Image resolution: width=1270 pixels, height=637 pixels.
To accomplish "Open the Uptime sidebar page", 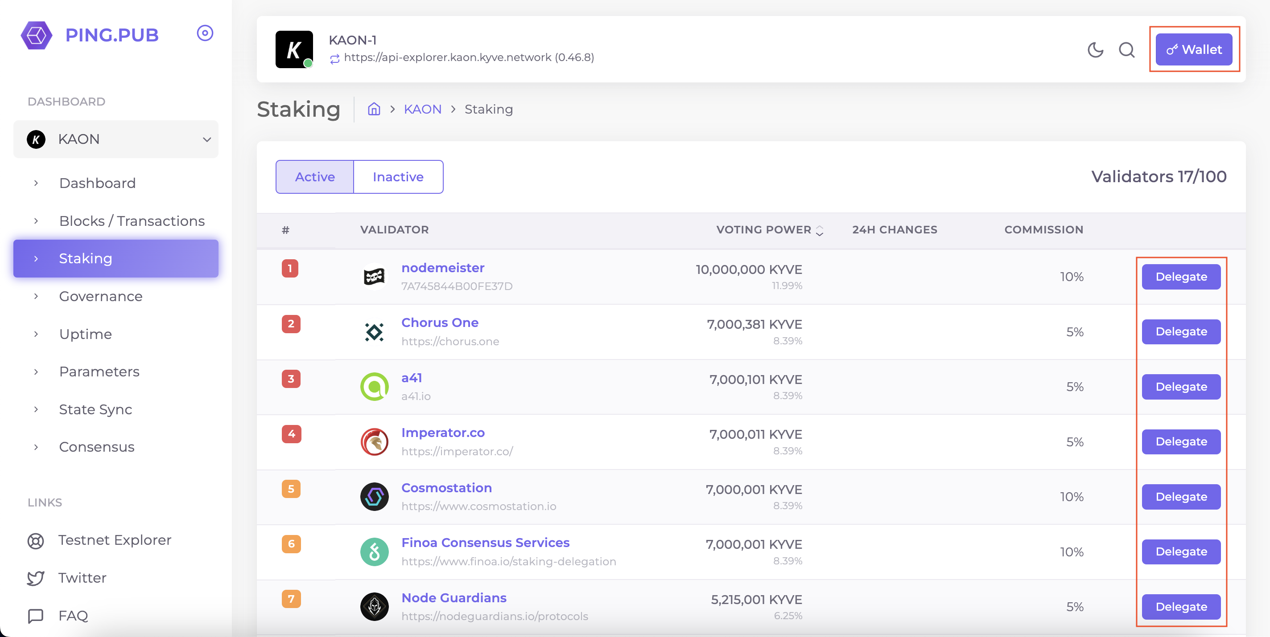I will click(85, 334).
